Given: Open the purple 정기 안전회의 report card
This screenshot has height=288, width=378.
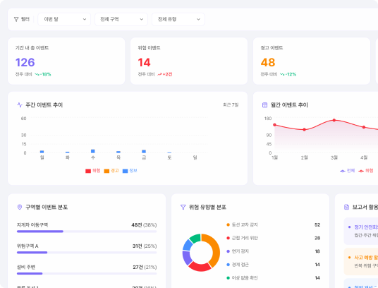Looking at the screenshot, I should 361,231.
